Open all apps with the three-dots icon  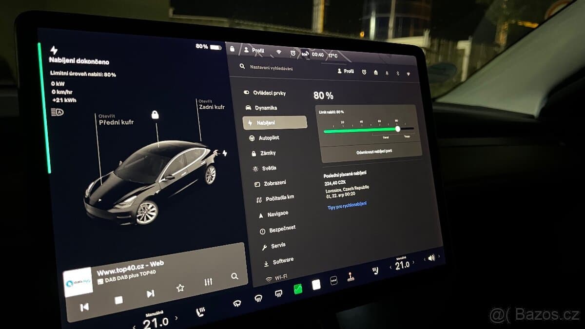point(333,281)
